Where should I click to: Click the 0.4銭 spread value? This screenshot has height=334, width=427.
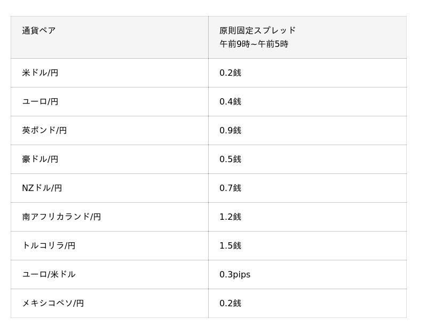pos(230,102)
